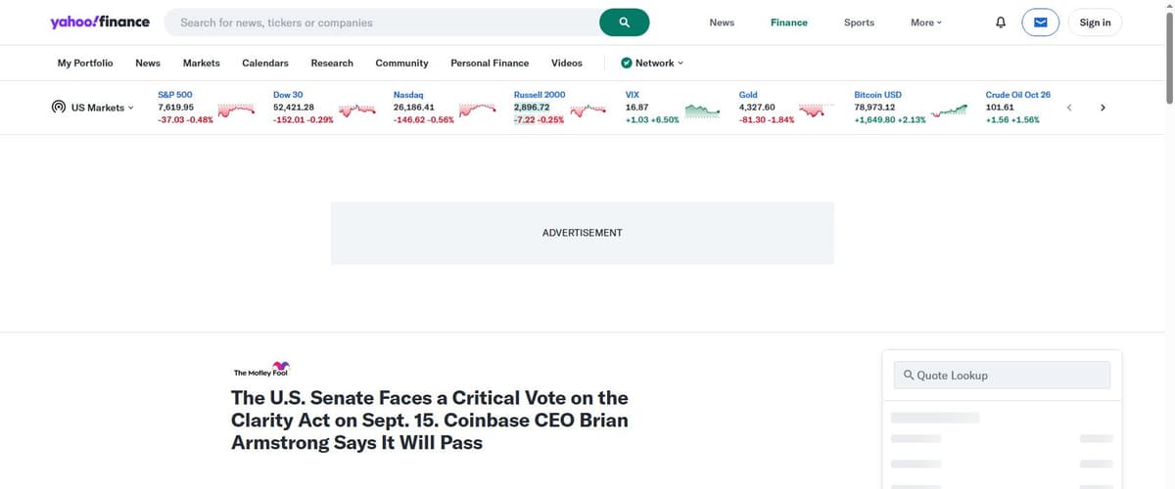Click the search field for tickers

point(382,22)
